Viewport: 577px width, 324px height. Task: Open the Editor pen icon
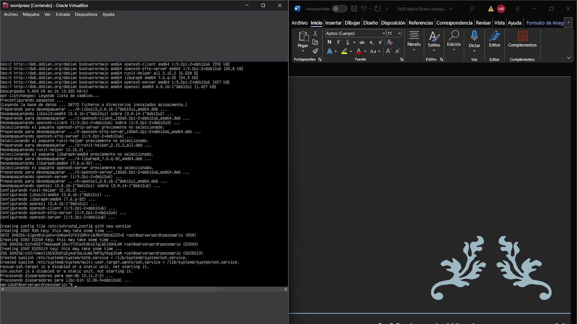tap(495, 36)
